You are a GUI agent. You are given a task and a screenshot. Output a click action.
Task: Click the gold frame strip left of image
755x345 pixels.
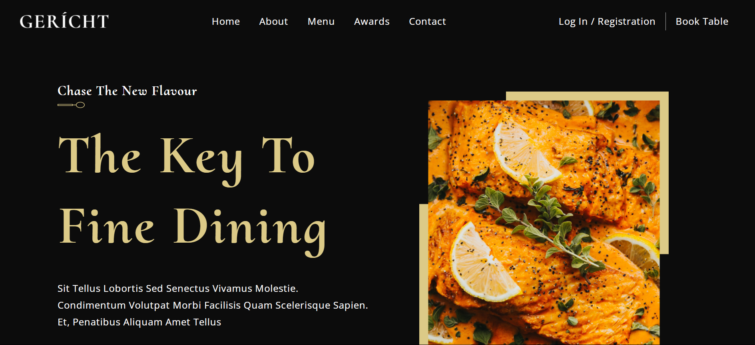[x=424, y=274]
